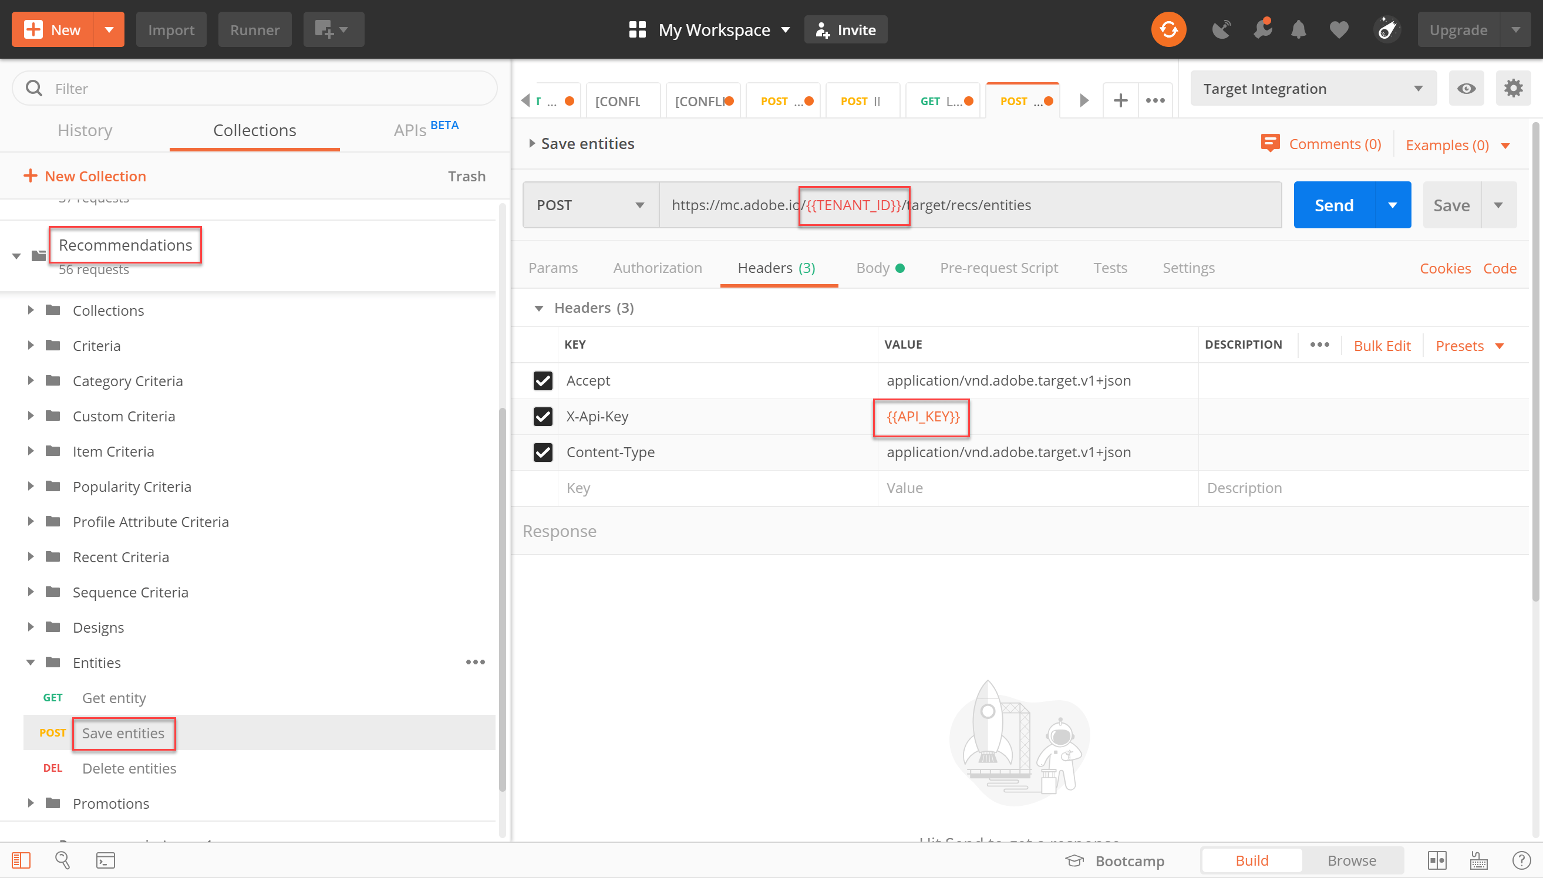Screen dimensions: 1543x878
Task: Click the Find and Replace search icon
Action: [x=62, y=860]
